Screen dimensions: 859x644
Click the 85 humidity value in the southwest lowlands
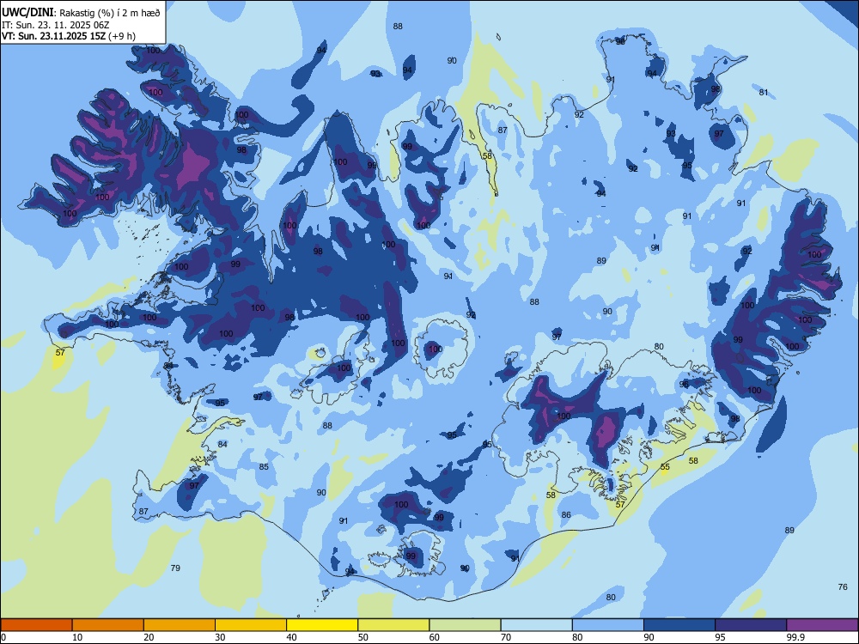264,467
